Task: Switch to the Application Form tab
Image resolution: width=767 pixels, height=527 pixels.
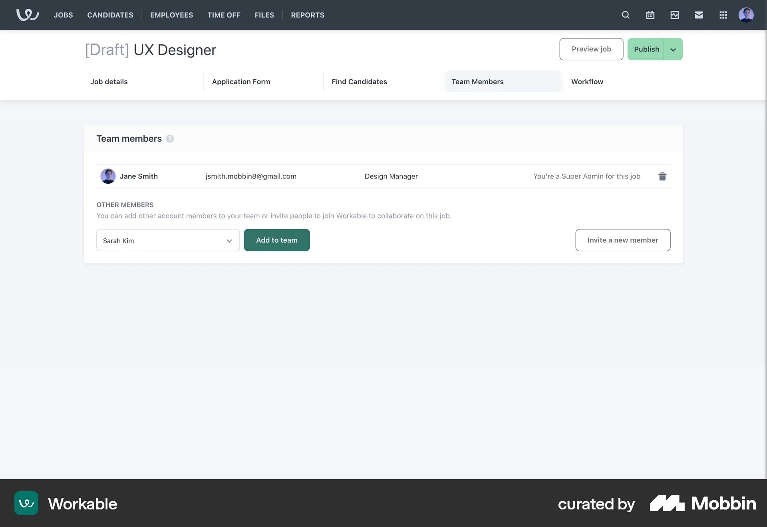Action: [241, 81]
